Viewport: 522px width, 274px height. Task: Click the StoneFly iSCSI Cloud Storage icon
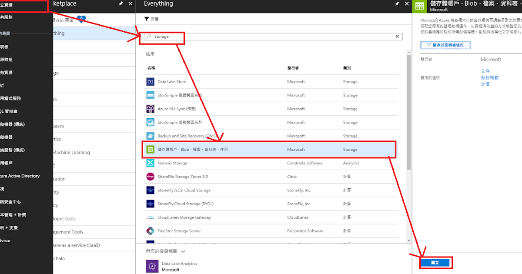coord(151,190)
